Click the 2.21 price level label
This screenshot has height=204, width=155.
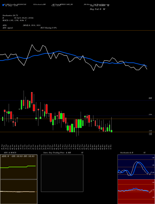(150, 98)
